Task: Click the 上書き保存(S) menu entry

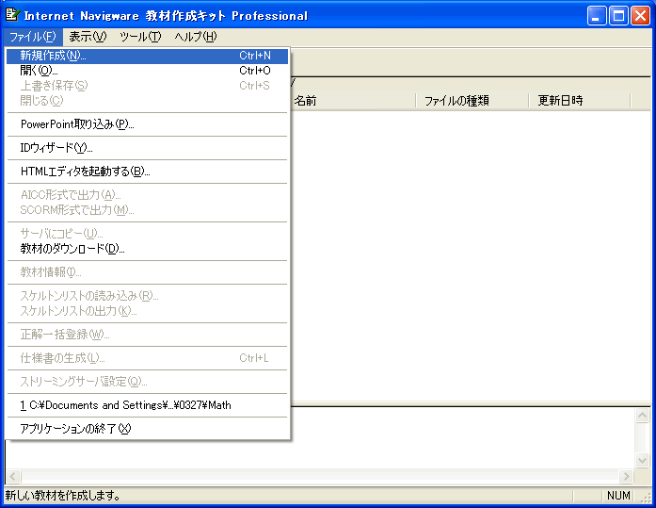Action: (x=147, y=86)
